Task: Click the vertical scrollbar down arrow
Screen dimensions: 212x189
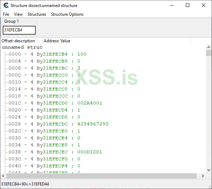Action: point(209,170)
